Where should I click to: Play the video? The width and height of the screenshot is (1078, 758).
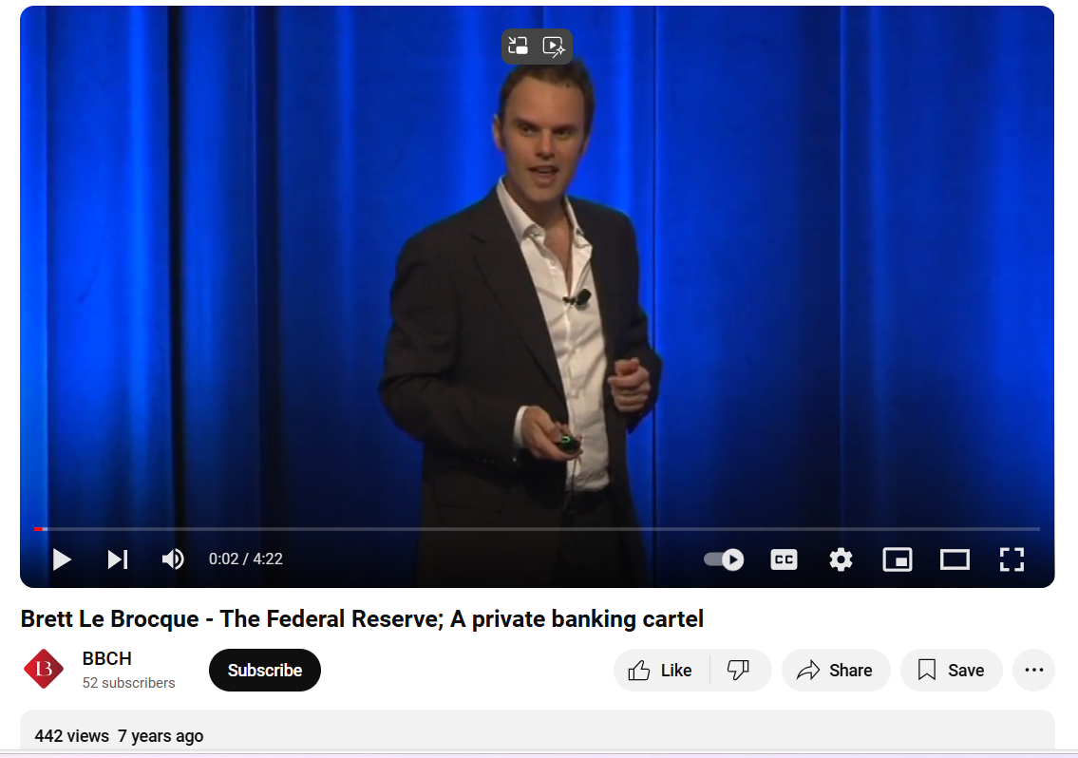62,559
